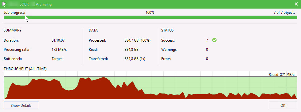Image resolution: width=301 pixels, height=112 pixels.
Task: Click the green job progress bar
Action: pos(150,17)
